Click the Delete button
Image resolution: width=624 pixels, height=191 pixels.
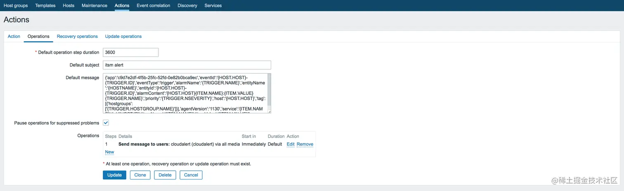[x=165, y=175]
